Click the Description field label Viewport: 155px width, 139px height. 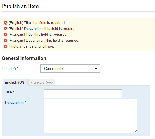tap(15, 103)
